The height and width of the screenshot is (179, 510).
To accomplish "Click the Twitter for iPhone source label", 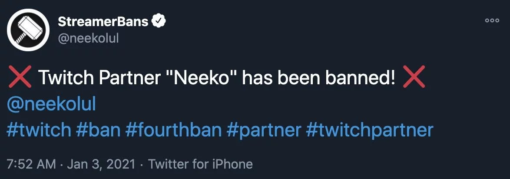I will 200,164.
